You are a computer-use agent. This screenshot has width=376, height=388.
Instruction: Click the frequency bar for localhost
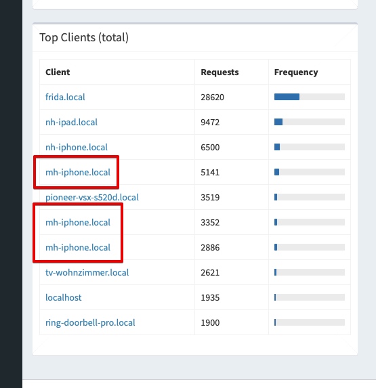click(x=310, y=297)
